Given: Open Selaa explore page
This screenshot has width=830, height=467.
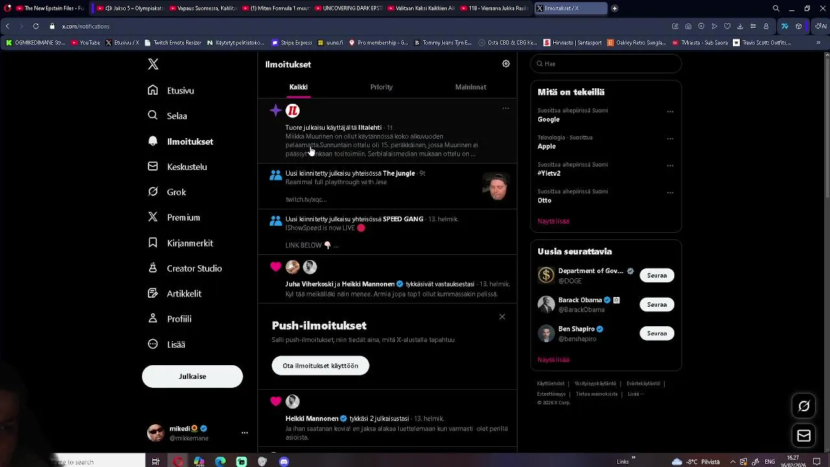Looking at the screenshot, I should pos(167,115).
